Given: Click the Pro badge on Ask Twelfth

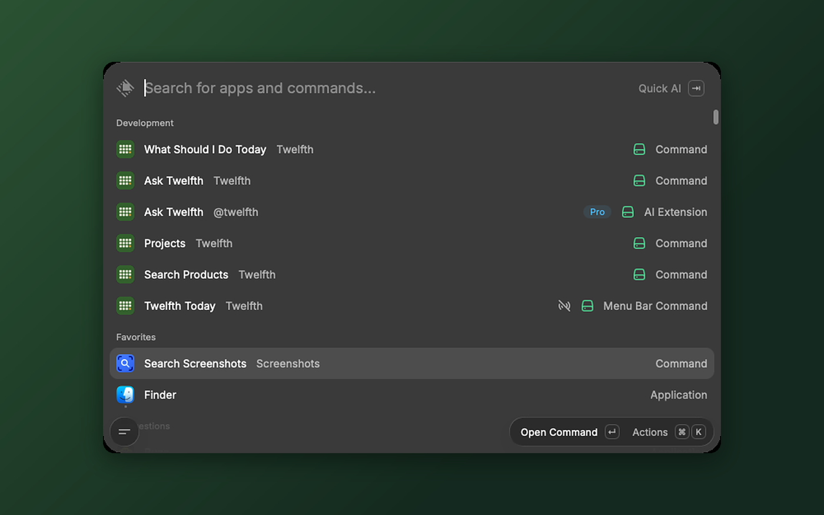Looking at the screenshot, I should coord(597,212).
